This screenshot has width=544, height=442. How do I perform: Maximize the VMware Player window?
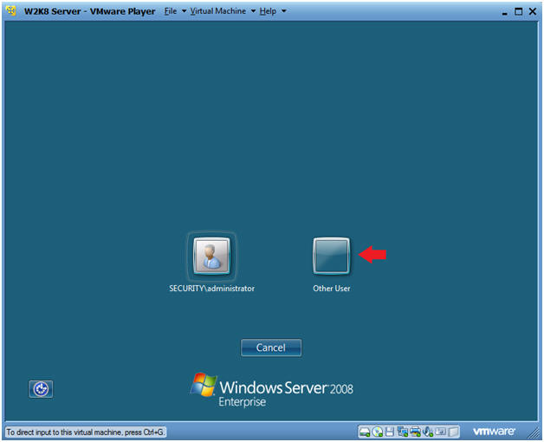coord(518,11)
